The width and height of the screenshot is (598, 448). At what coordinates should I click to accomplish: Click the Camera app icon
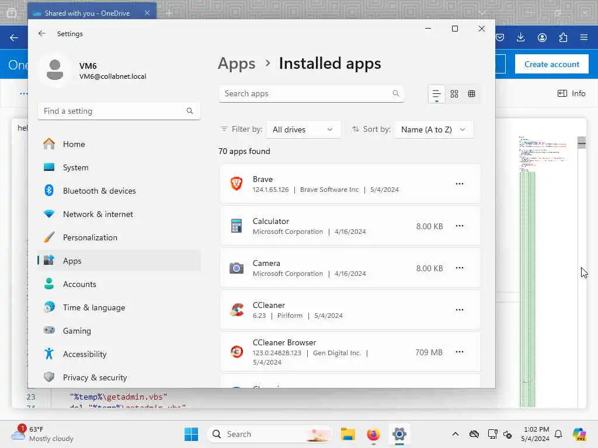click(x=237, y=268)
